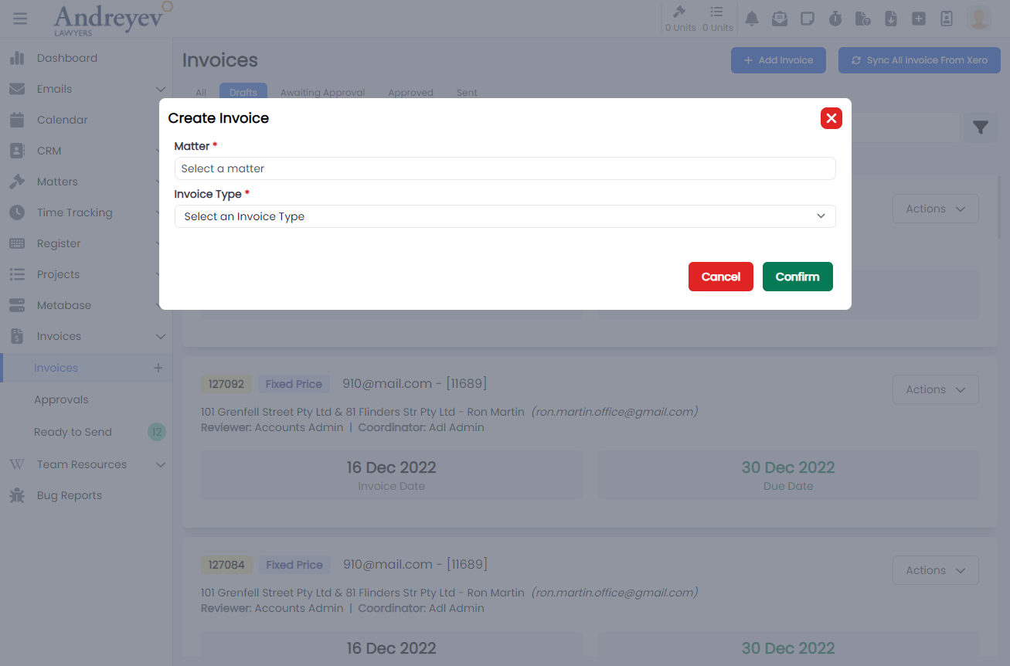Toggle the hamburger menu icon
Viewport: 1010px width, 666px height.
[20, 19]
